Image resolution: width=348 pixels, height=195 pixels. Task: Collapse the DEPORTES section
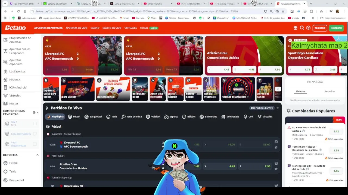[38, 155]
